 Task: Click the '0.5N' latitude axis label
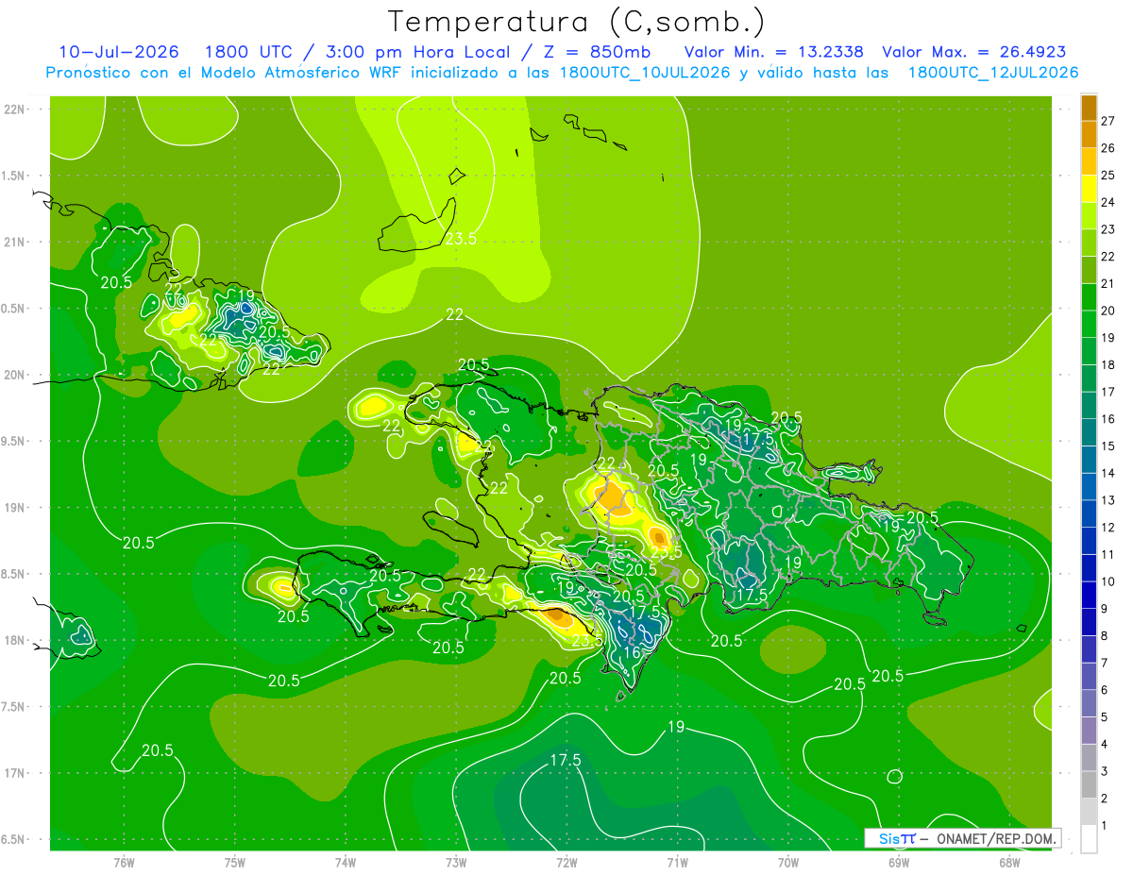click(x=13, y=309)
